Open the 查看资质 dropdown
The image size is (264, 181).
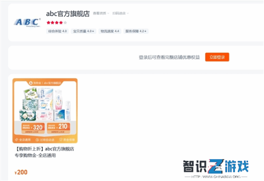(x=101, y=13)
